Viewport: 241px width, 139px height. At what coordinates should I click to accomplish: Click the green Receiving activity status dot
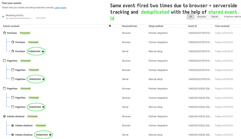[3, 16]
